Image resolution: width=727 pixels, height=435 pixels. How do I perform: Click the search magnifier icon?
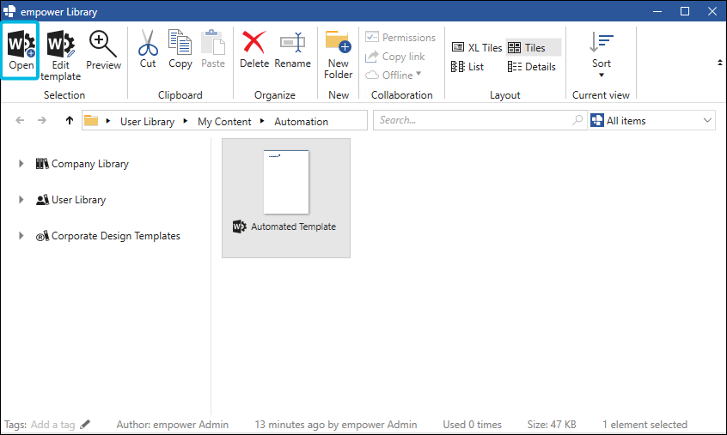point(577,120)
